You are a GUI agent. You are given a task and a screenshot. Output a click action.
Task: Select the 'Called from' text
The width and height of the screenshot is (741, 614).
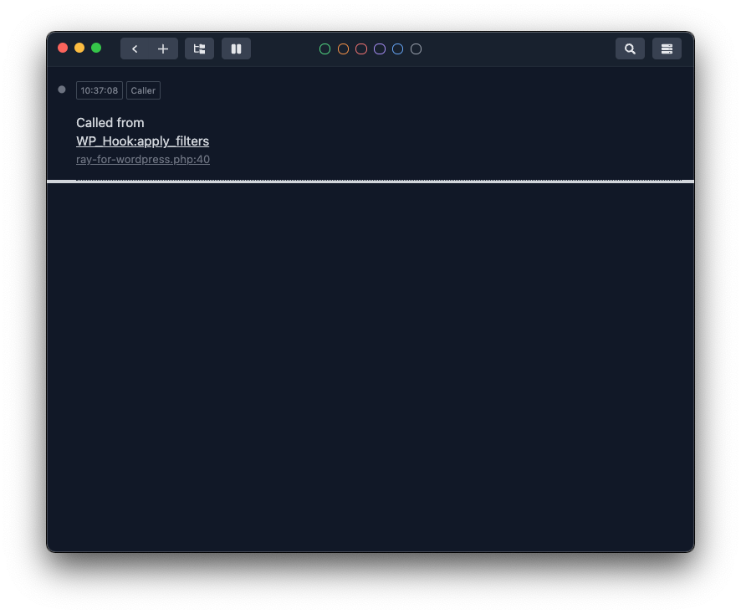[110, 123]
